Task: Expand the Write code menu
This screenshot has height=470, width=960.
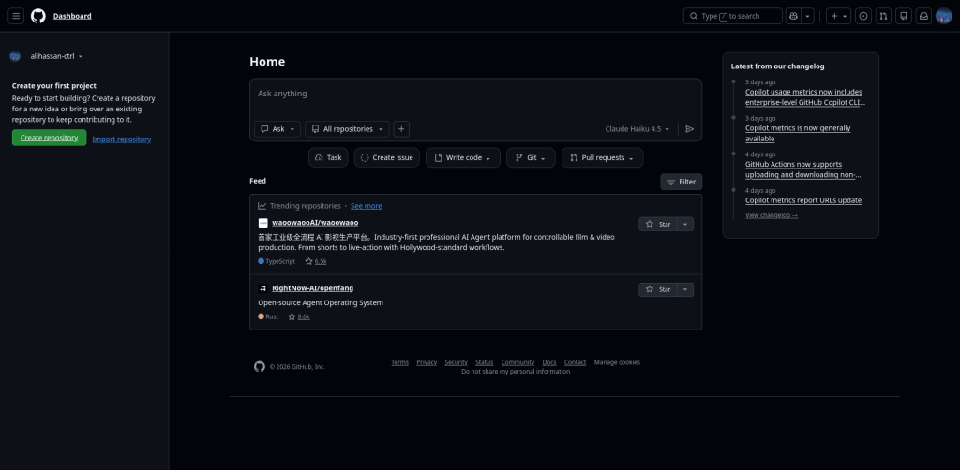Action: click(x=462, y=158)
